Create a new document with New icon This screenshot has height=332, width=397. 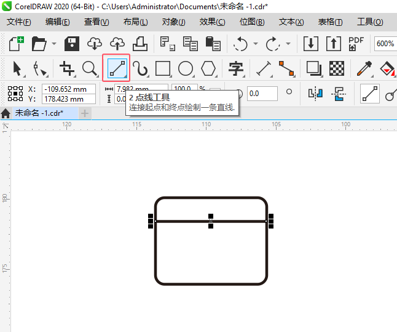[16, 43]
